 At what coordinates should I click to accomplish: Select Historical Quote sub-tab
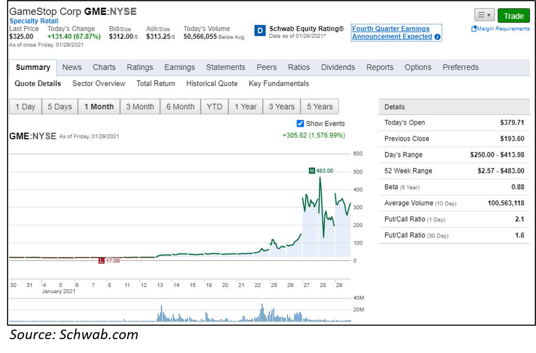click(212, 84)
